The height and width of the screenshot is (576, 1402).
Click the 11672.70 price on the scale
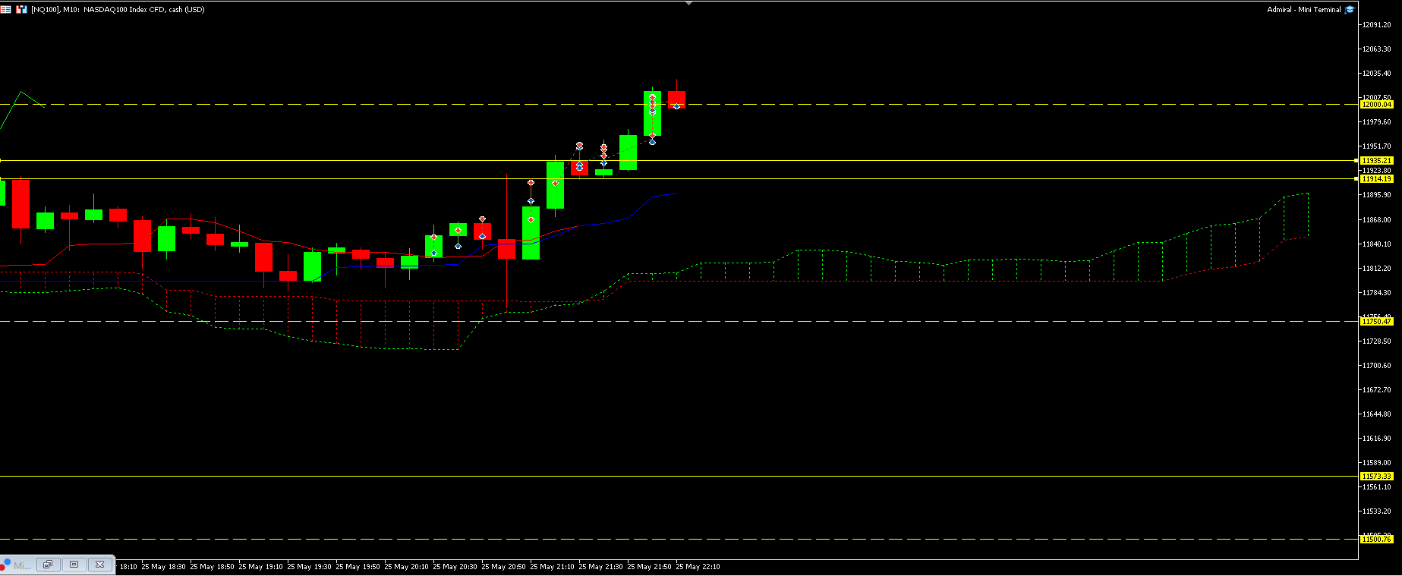click(x=1377, y=390)
